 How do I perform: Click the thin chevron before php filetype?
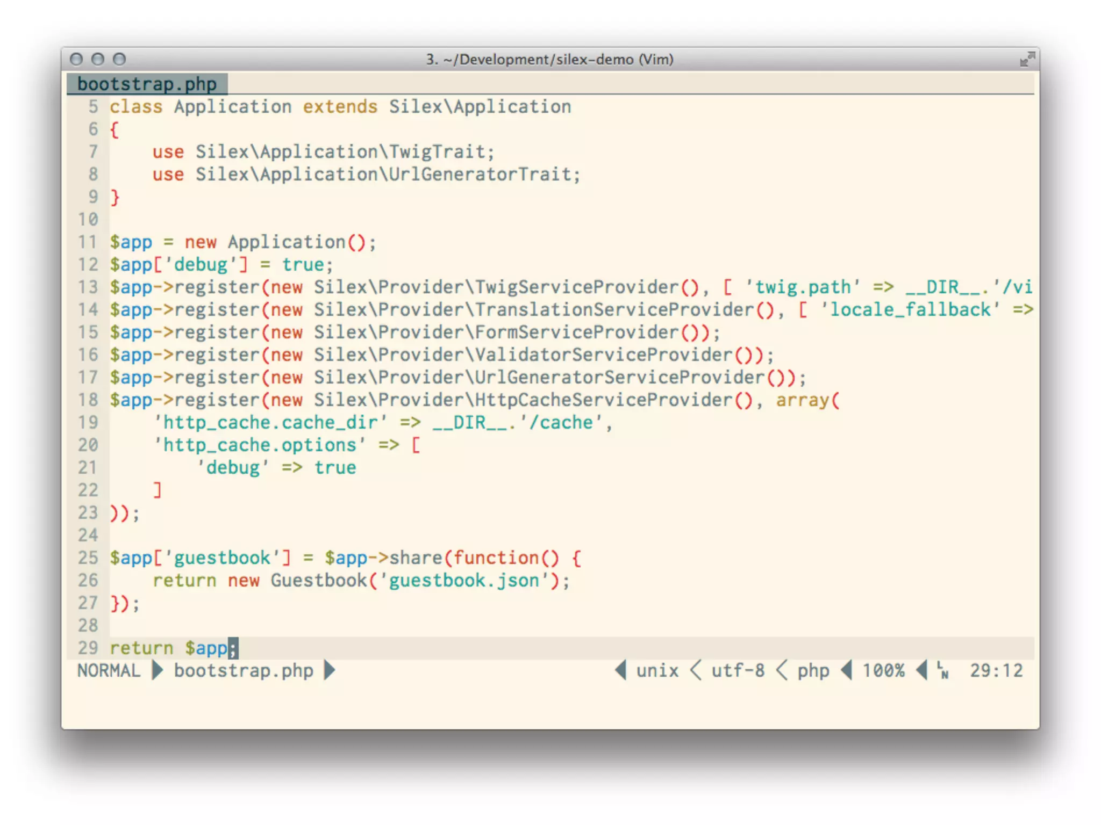point(782,670)
